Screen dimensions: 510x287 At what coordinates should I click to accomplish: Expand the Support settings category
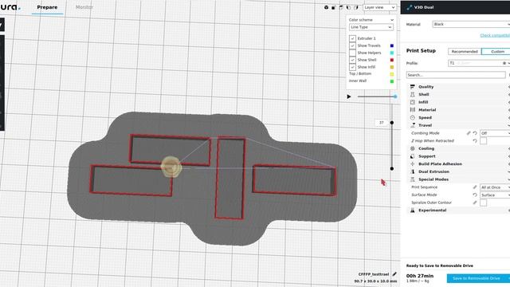coord(459,156)
